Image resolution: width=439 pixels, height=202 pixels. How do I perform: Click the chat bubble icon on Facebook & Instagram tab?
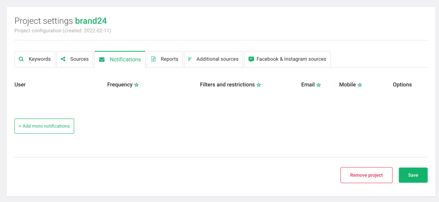pyautogui.click(x=251, y=59)
